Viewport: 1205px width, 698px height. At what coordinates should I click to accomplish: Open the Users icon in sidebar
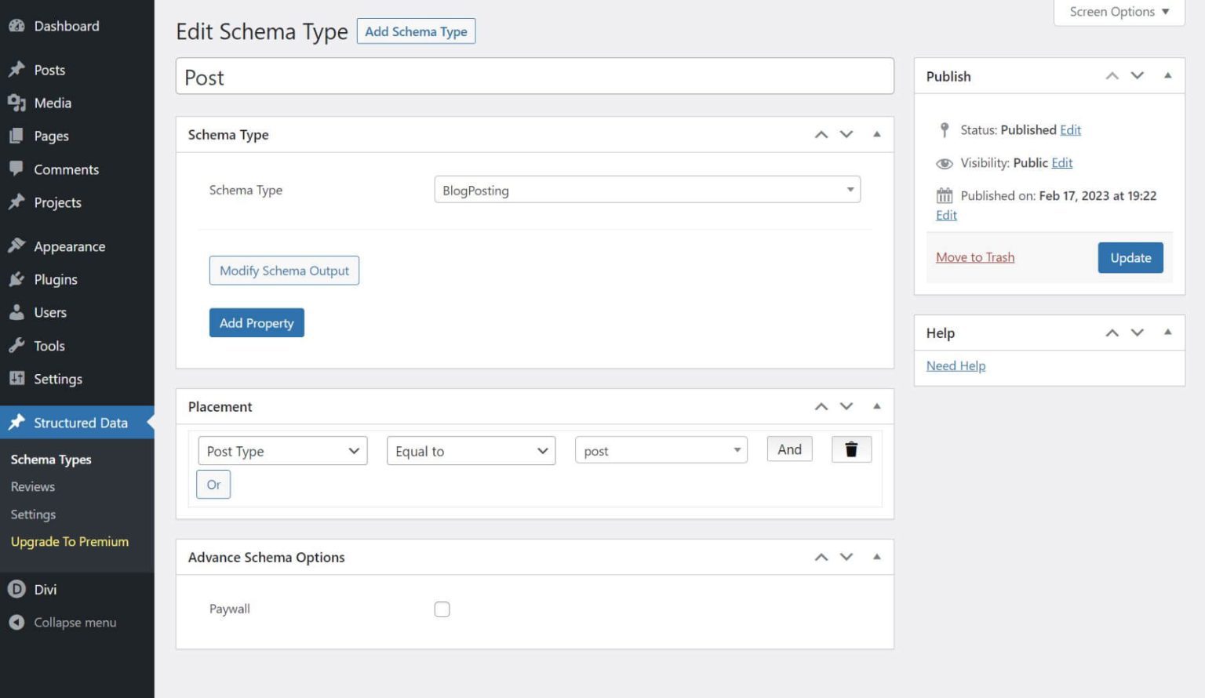[x=16, y=312]
